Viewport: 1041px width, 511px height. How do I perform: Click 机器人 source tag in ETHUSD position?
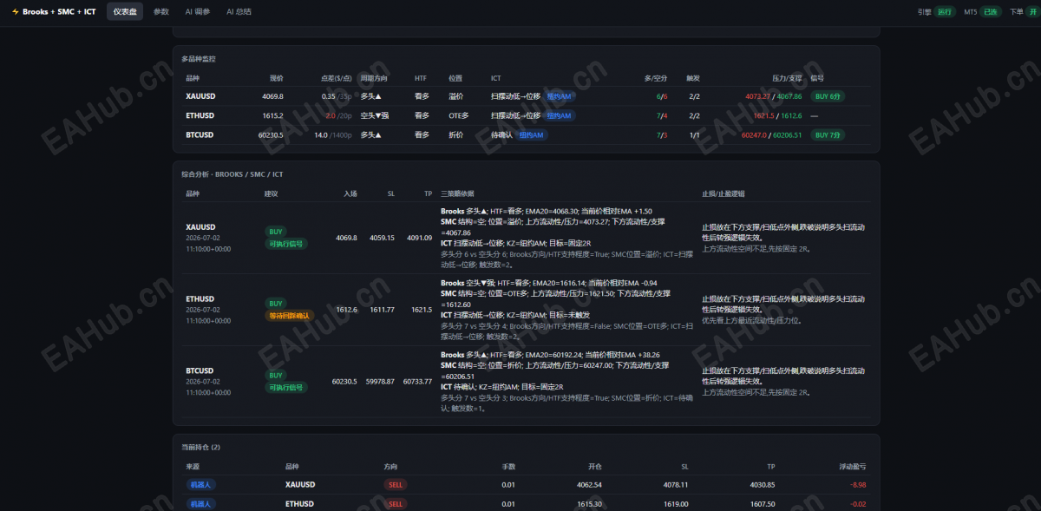click(x=200, y=504)
